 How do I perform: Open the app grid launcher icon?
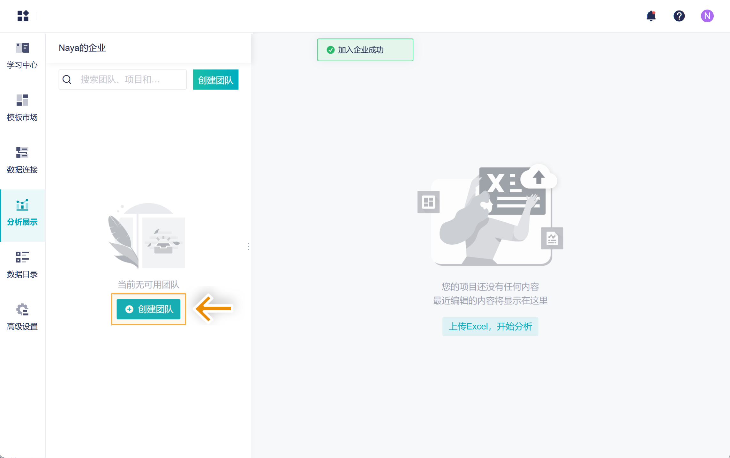[23, 16]
